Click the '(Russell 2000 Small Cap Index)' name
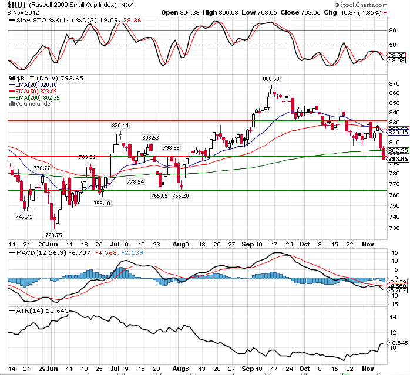Screen dimensions: 410x375 pyautogui.click(x=73, y=5)
